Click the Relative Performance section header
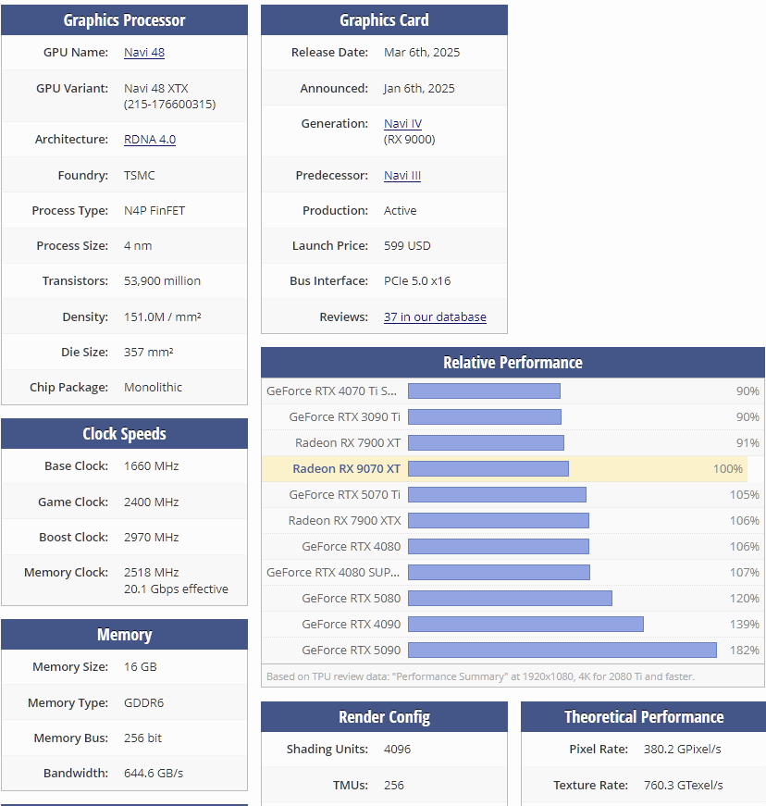Viewport: 766px width, 806px height. pyautogui.click(x=513, y=363)
